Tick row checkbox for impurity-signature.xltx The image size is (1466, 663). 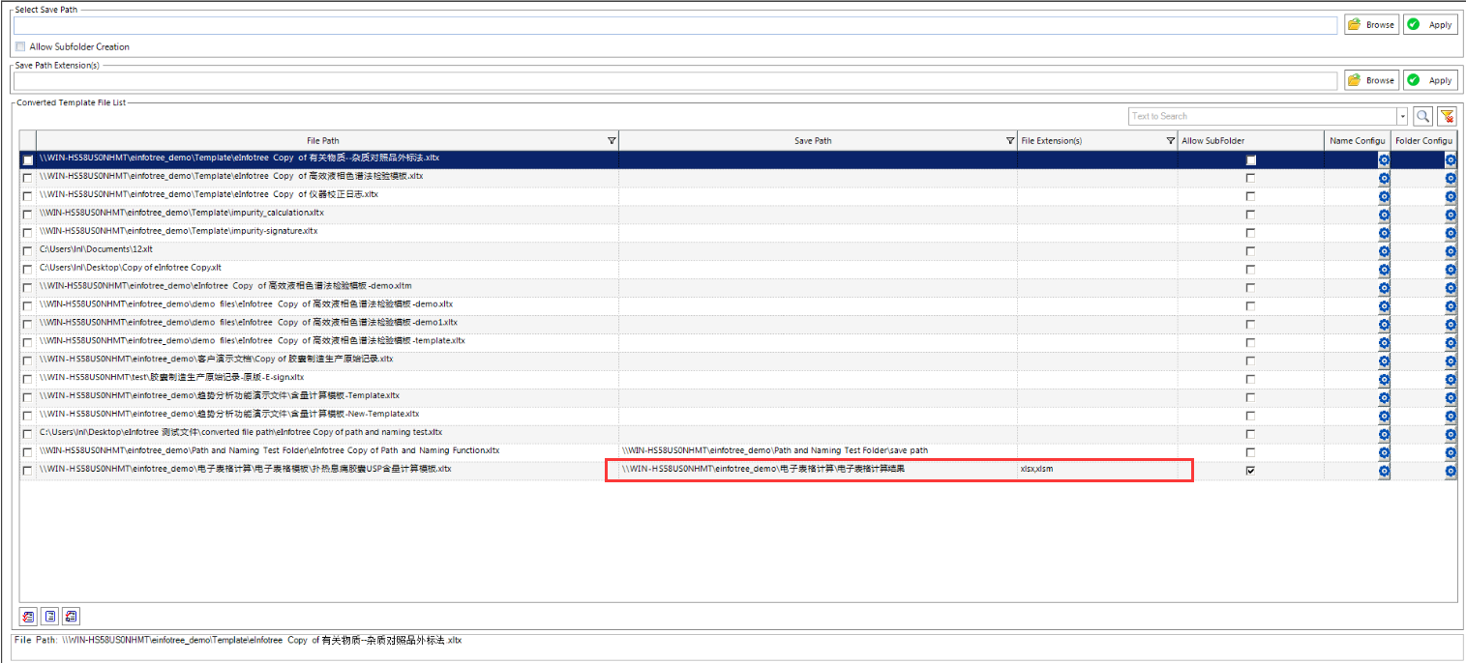click(27, 233)
